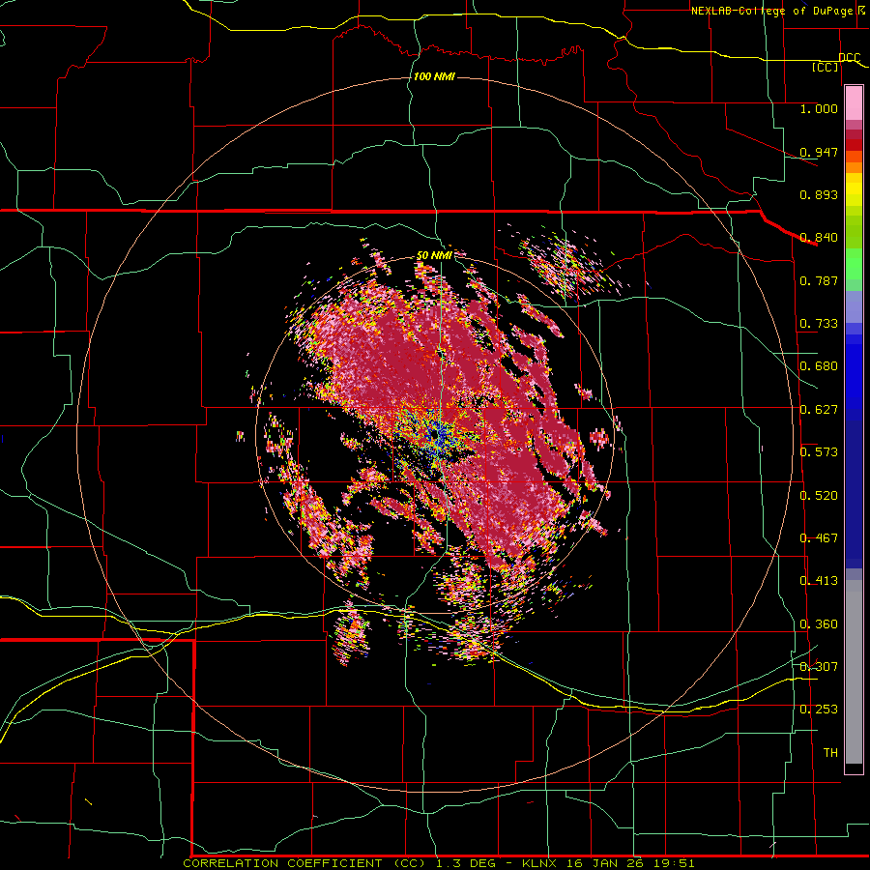
Task: Select the 0.520 scale value
Action: tap(819, 496)
